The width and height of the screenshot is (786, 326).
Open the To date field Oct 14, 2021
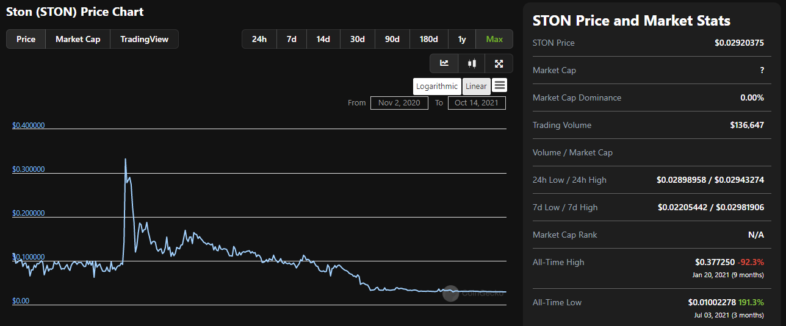476,102
